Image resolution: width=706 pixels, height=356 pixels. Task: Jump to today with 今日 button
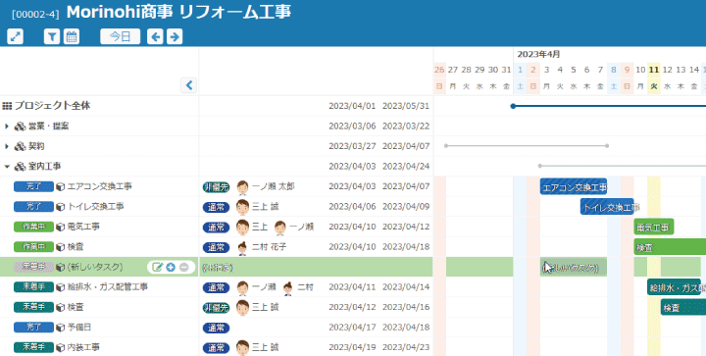(x=121, y=36)
